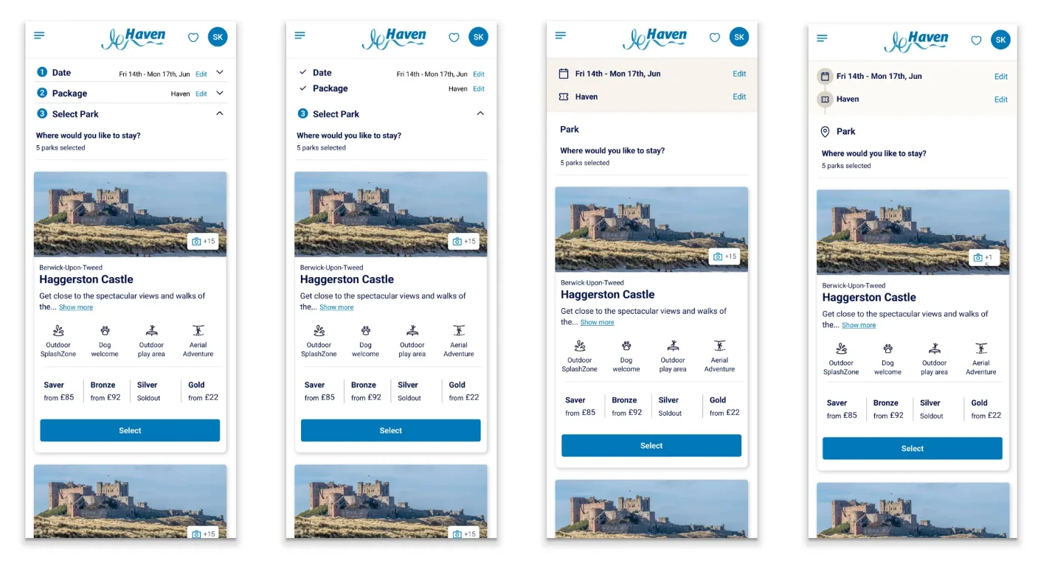Click Edit link beside numbered Date step
The image size is (1052, 566).
click(201, 74)
